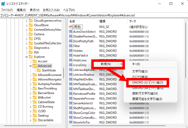Screen dimensions: 188x128
Task: Expand the Discardable tree node
Action: point(31,121)
